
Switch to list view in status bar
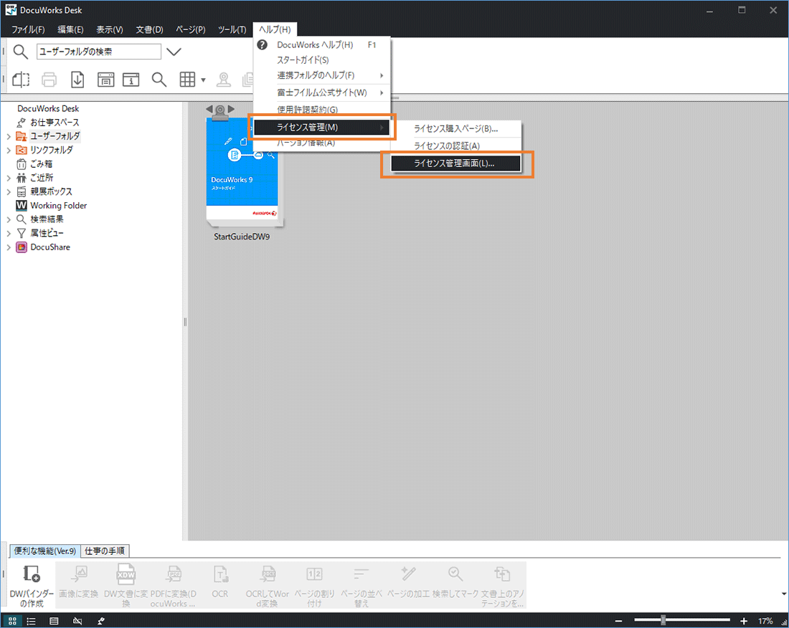(x=31, y=621)
